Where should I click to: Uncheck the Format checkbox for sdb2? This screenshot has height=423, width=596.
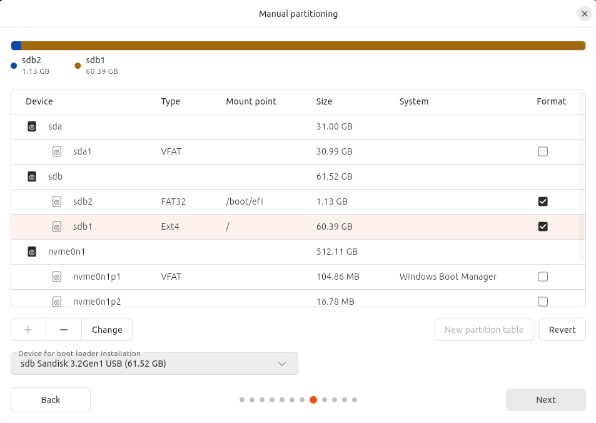(543, 201)
